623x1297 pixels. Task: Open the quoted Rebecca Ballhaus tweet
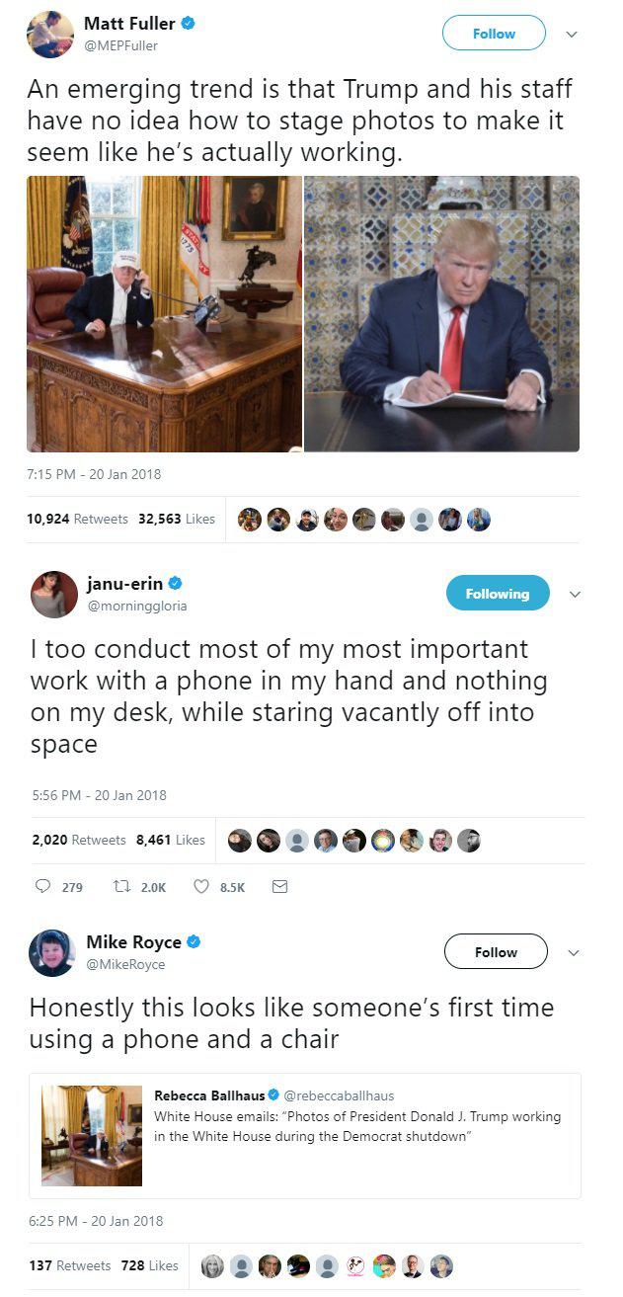pos(305,1136)
